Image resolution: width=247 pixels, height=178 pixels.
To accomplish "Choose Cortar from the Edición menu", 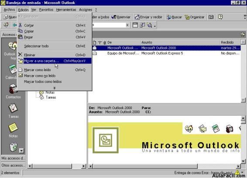I will [x=55, y=25].
